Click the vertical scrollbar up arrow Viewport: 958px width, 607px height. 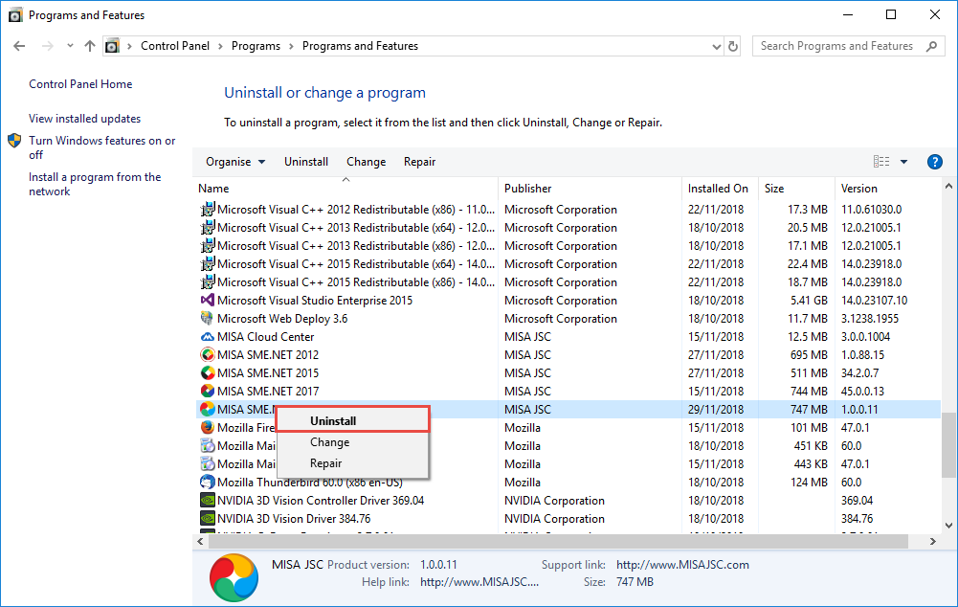[x=948, y=186]
